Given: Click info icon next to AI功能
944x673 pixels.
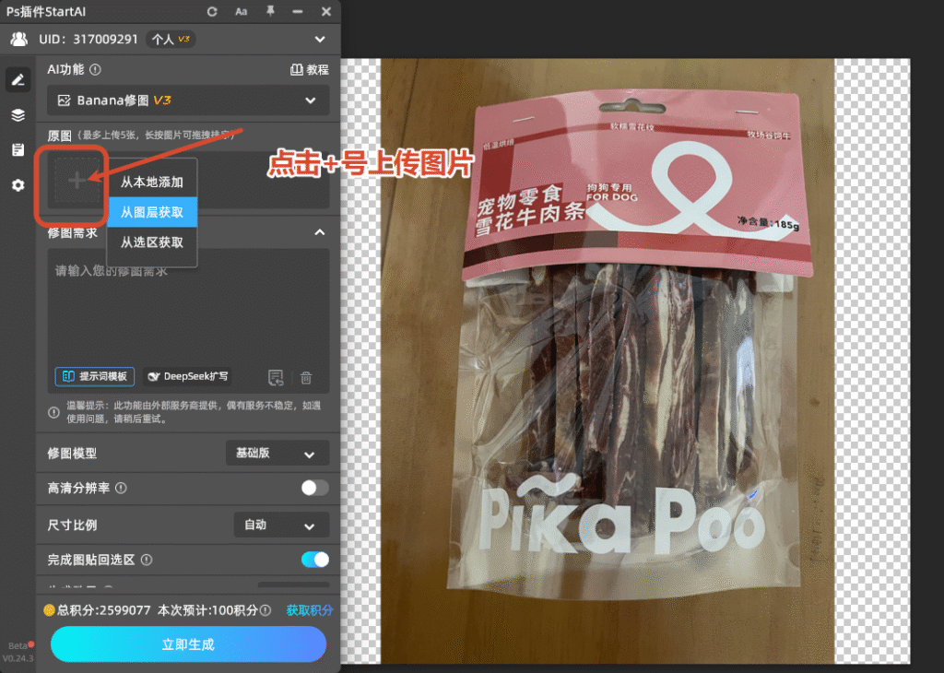Looking at the screenshot, I should pyautogui.click(x=95, y=69).
